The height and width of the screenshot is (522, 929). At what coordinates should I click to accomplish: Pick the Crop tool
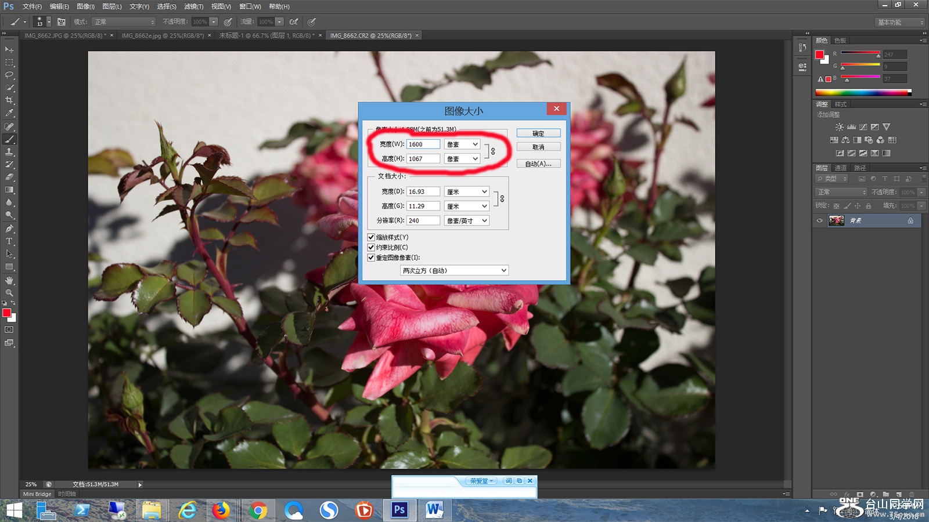[9, 100]
